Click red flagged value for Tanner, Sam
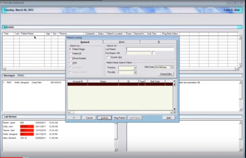Screen dimensions: 246x158 click(x=27, y=130)
